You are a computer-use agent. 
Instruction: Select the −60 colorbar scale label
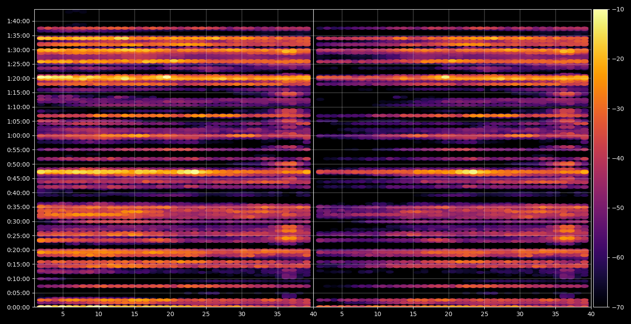coord(617,257)
